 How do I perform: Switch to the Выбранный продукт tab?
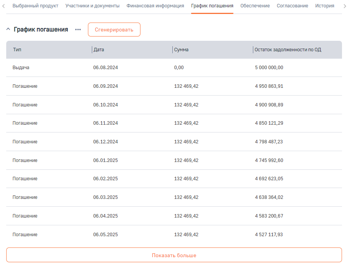pos(35,6)
